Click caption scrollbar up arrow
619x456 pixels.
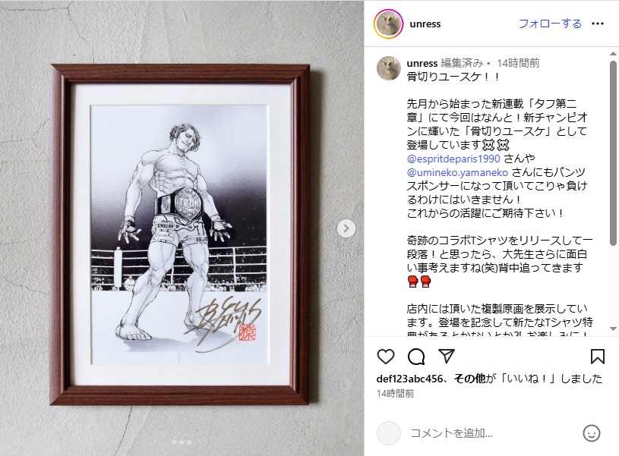[x=613, y=54]
